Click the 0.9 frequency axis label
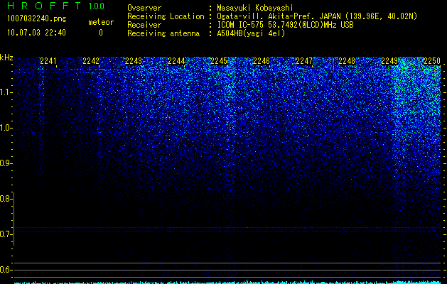 coord(6,163)
